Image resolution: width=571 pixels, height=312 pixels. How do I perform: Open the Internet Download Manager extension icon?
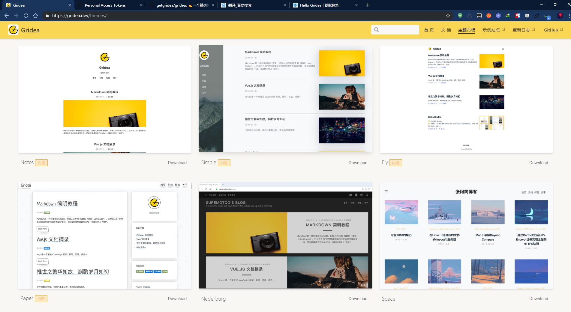508,16
